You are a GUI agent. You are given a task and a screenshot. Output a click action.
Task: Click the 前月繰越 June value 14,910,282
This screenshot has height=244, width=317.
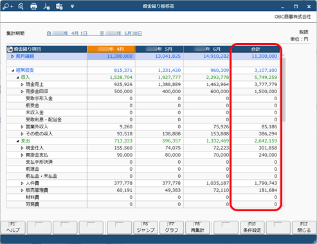(216, 57)
